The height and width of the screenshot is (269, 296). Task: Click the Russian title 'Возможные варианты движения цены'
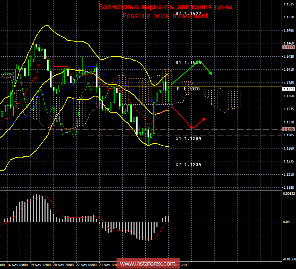pos(165,7)
